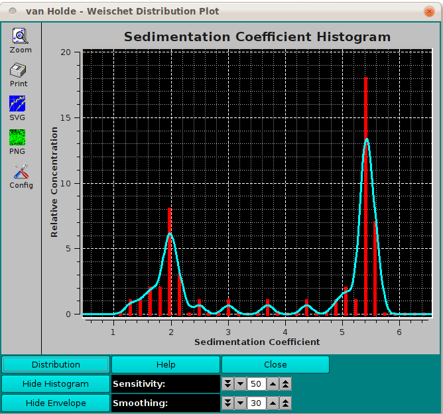
Task: Increase Smoothing by one step
Action: pos(273,403)
